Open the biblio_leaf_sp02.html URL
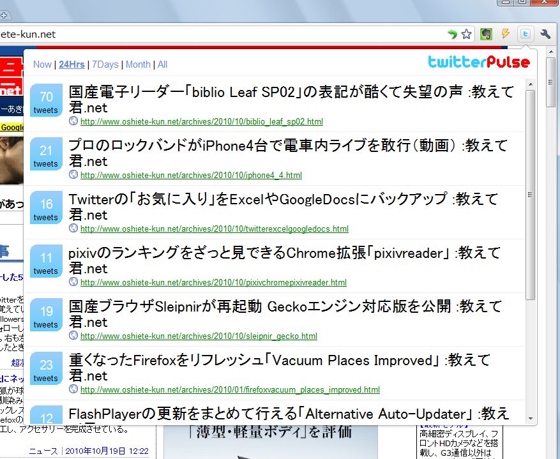This screenshot has height=459, width=560. [x=201, y=122]
